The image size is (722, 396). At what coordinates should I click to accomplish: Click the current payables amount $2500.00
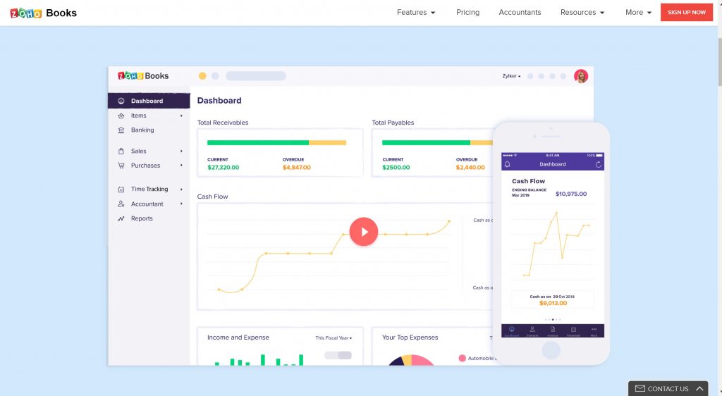tap(396, 168)
